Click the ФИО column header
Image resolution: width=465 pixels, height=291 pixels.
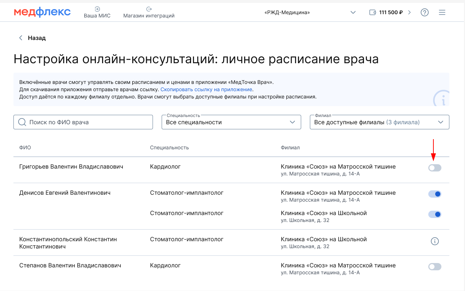[x=25, y=147]
